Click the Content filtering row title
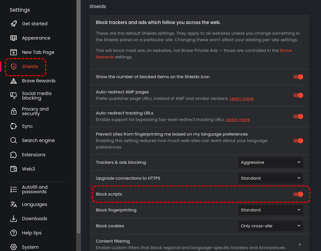The image size is (321, 251). coord(113,241)
